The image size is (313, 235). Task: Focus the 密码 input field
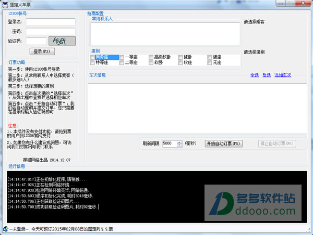coord(51,31)
